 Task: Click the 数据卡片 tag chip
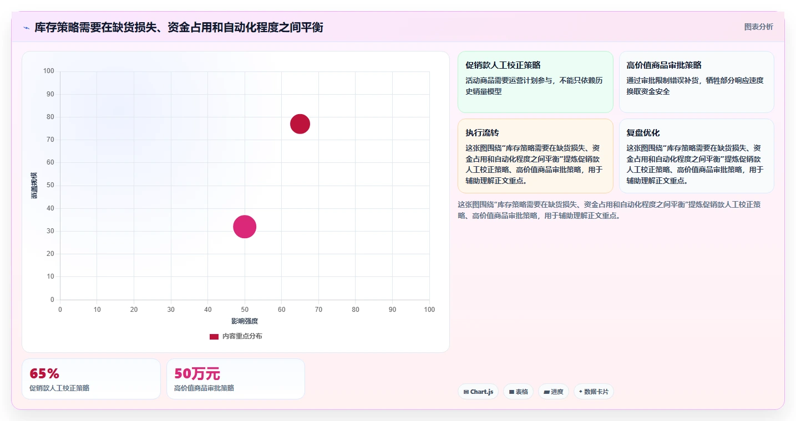594,392
